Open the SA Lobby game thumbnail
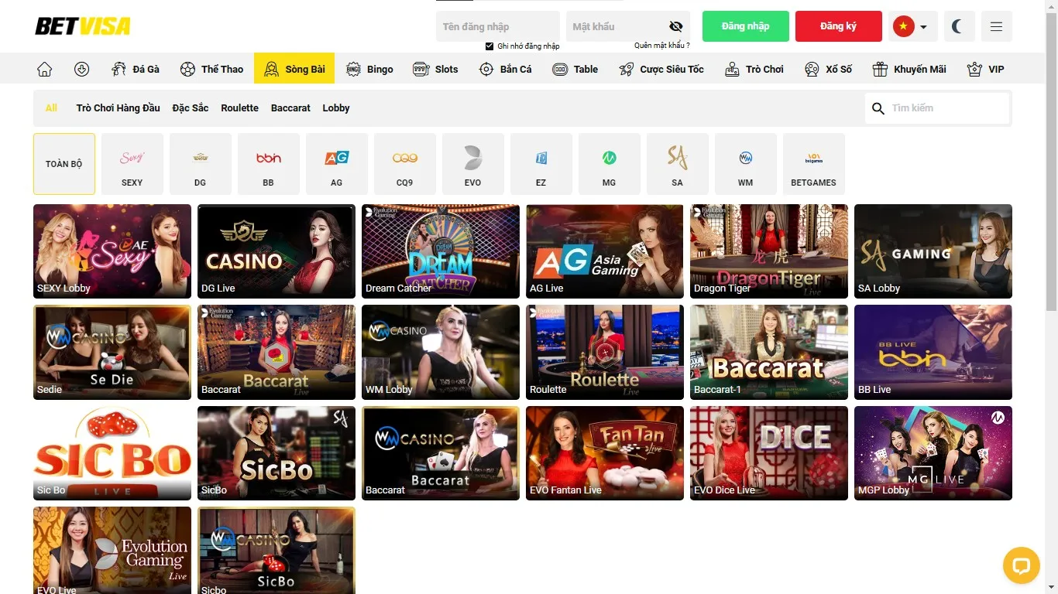Image resolution: width=1058 pixels, height=594 pixels. 933,251
